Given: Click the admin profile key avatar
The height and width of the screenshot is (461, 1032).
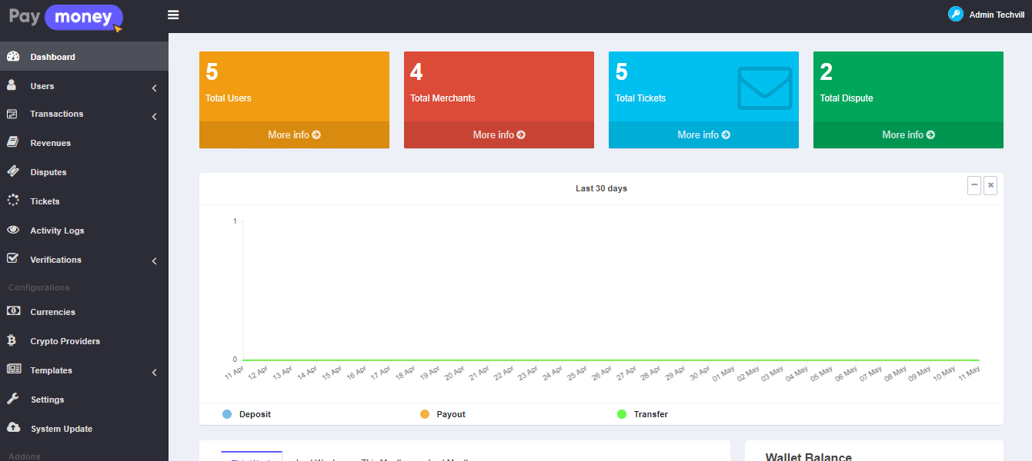Looking at the screenshot, I should point(955,14).
